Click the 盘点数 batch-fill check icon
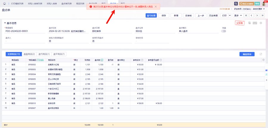Viewport: 268px width, 128px height. [x=102, y=60]
